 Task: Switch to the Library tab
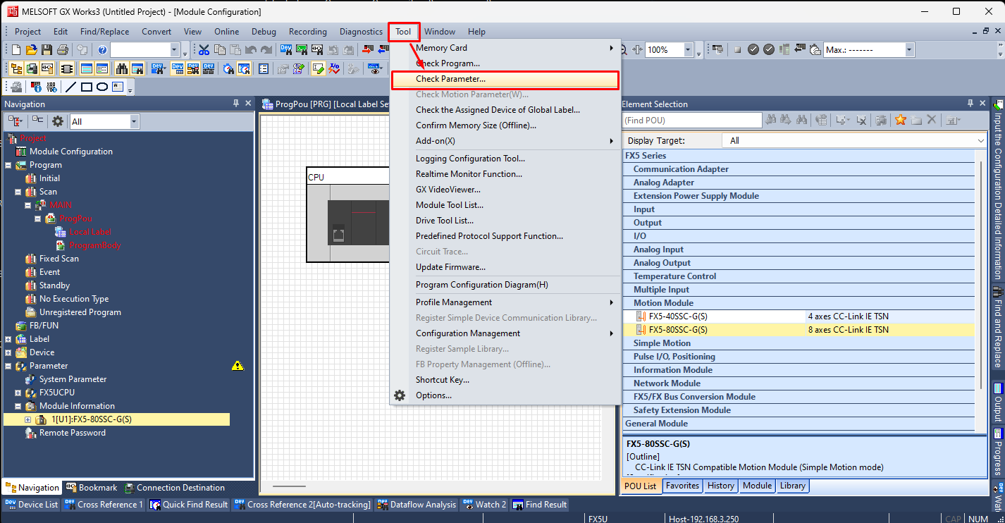pos(792,486)
